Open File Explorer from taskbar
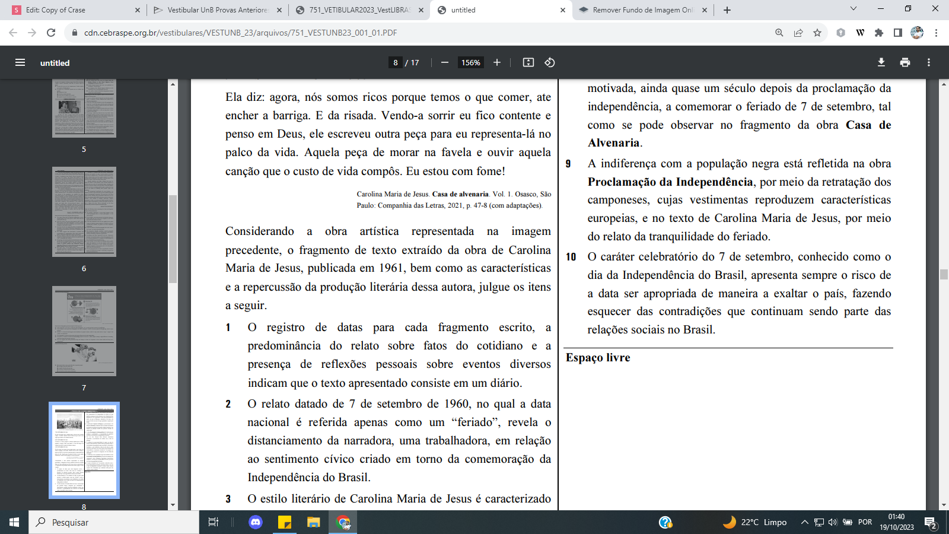 pyautogui.click(x=313, y=522)
